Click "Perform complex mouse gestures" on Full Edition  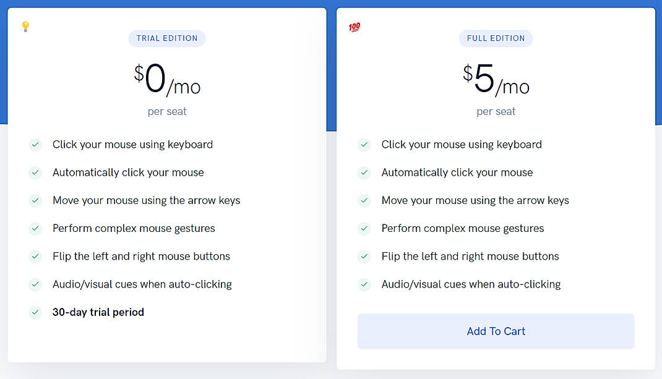click(463, 229)
